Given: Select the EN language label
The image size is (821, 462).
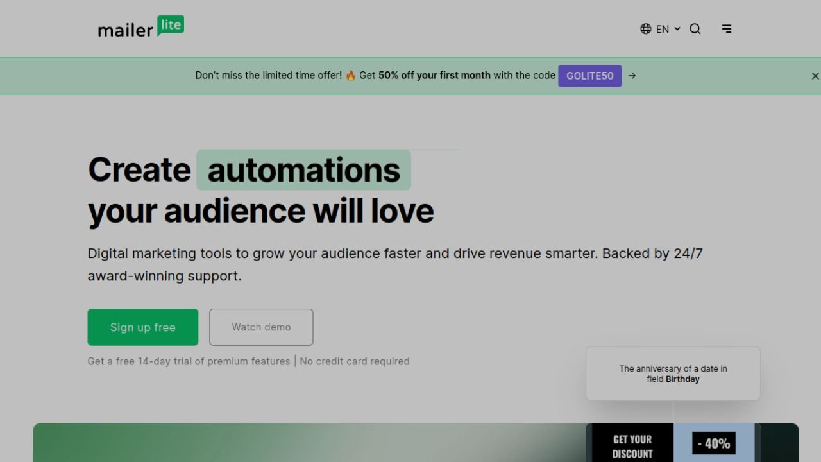Looking at the screenshot, I should pos(663,29).
